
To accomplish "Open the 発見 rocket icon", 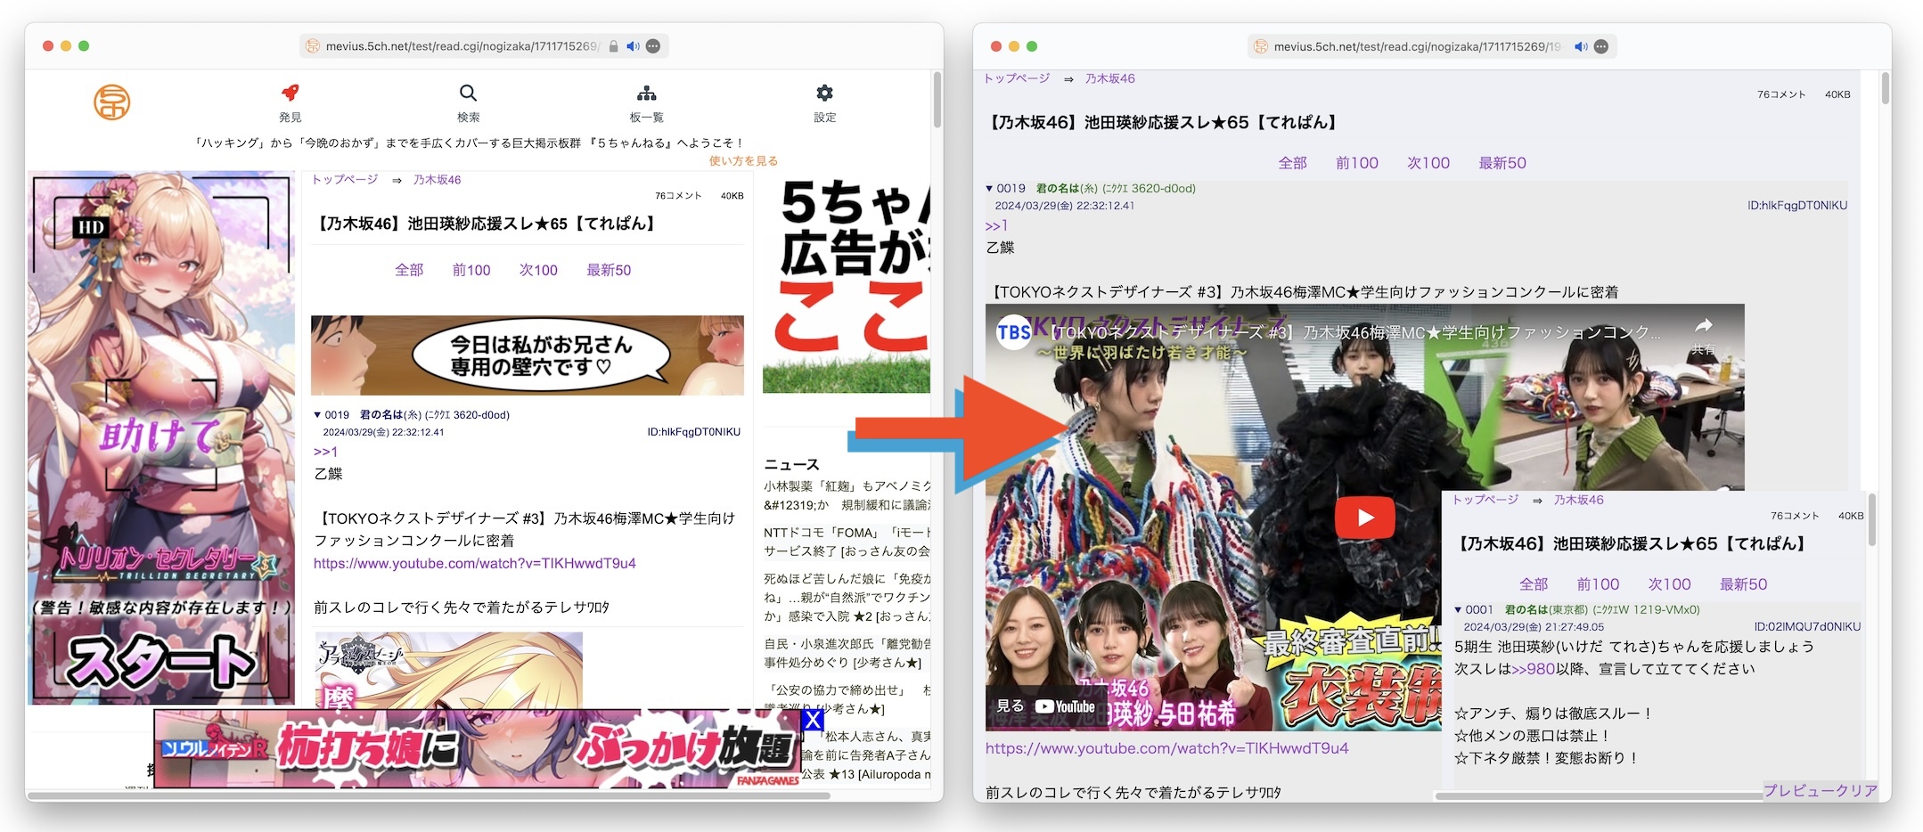I will [x=290, y=94].
